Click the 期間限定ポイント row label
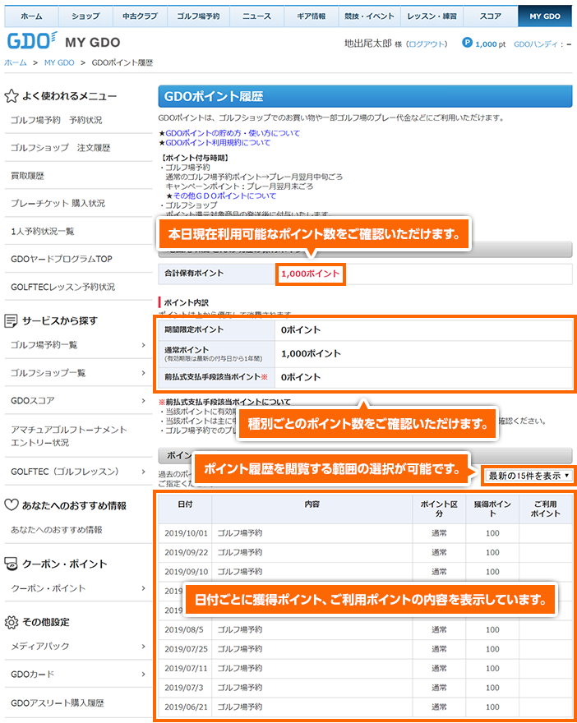The height and width of the screenshot is (723, 577). pyautogui.click(x=194, y=329)
